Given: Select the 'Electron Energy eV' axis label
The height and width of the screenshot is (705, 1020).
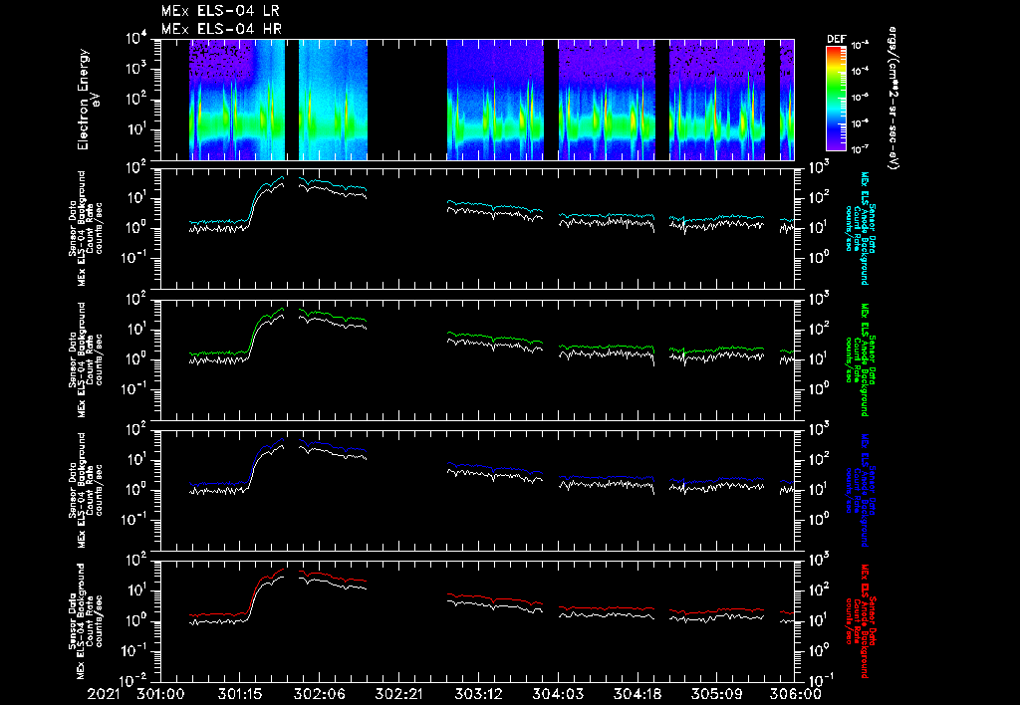Looking at the screenshot, I should click(88, 100).
